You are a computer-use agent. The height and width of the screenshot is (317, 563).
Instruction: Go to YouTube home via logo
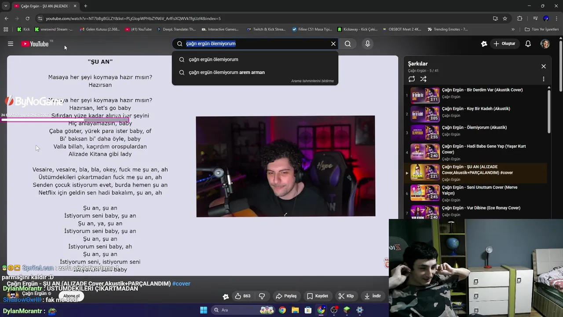coord(35,44)
